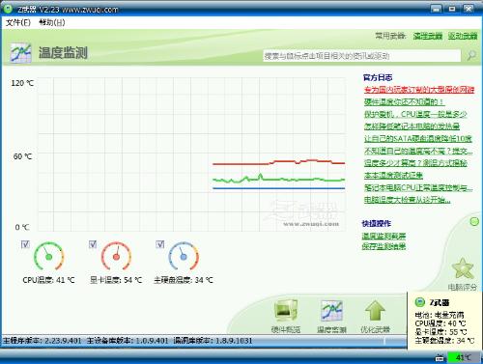Click the 120 ℃ axis label
Image resolution: width=483 pixels, height=364 pixels.
click(22, 83)
